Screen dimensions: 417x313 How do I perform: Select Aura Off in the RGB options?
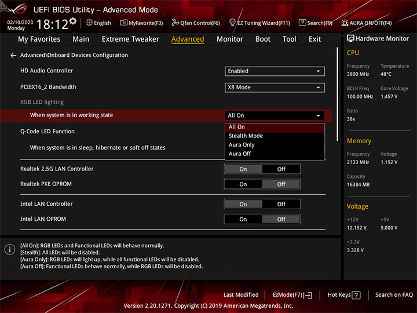[240, 154]
